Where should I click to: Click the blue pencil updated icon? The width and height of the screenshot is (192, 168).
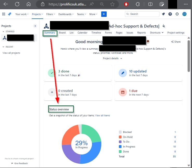coord(123,73)
